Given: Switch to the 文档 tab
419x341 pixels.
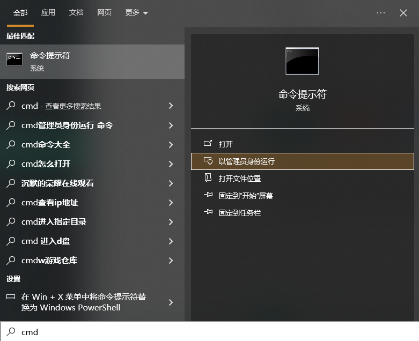Looking at the screenshot, I should click(76, 12).
